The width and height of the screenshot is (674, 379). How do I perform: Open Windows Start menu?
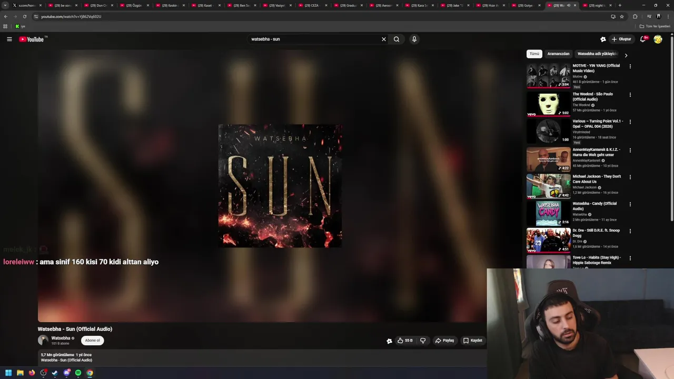8,373
